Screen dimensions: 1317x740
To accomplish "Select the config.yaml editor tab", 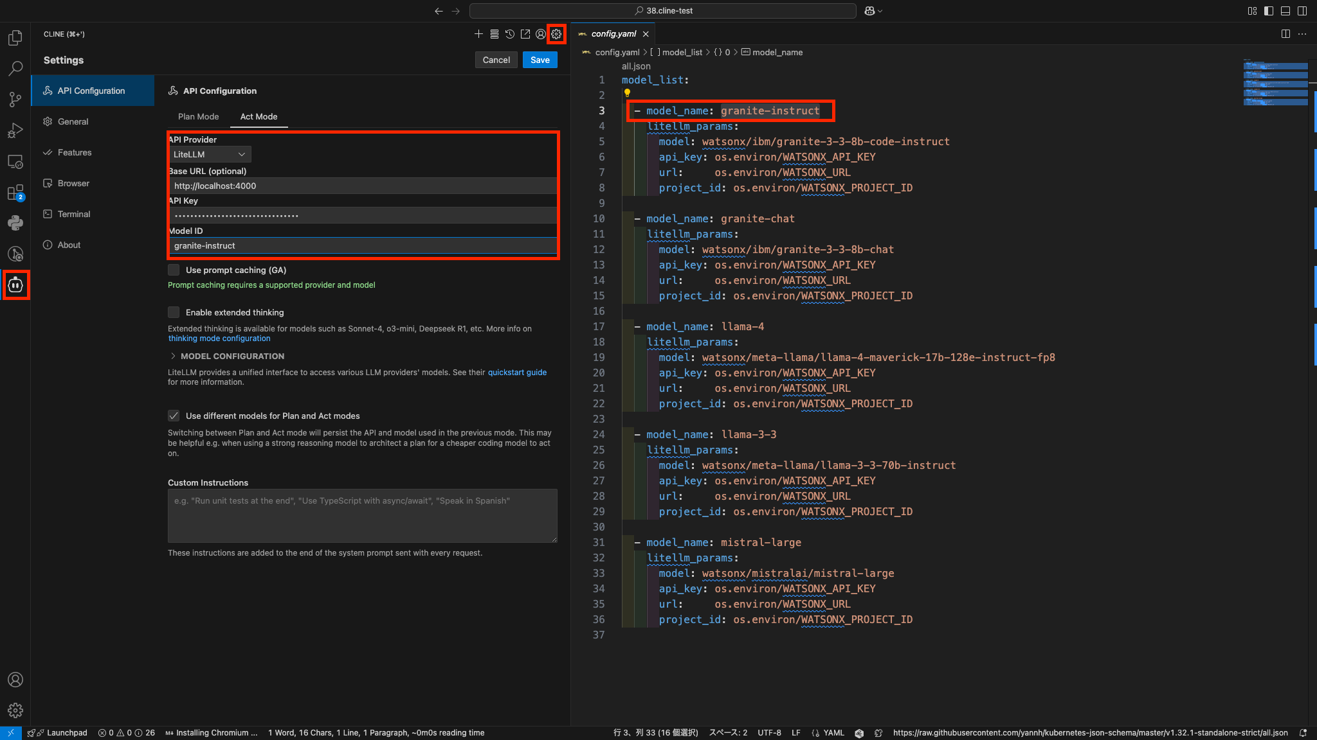I will [611, 33].
